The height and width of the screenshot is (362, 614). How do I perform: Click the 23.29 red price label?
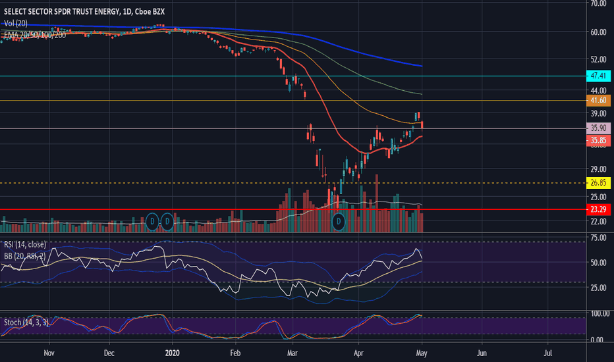598,209
